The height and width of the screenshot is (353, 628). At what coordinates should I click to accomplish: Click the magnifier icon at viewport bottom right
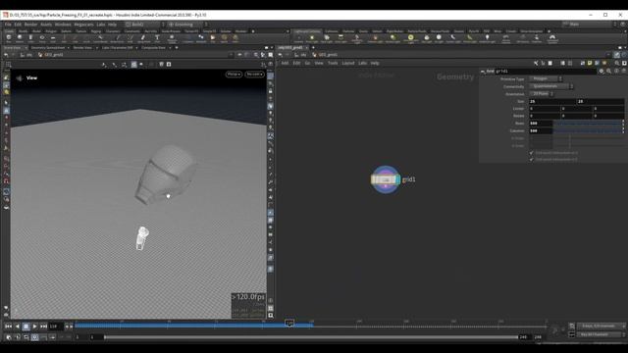[x=271, y=316]
